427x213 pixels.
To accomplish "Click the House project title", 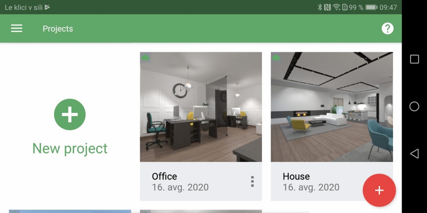I will coord(296,176).
